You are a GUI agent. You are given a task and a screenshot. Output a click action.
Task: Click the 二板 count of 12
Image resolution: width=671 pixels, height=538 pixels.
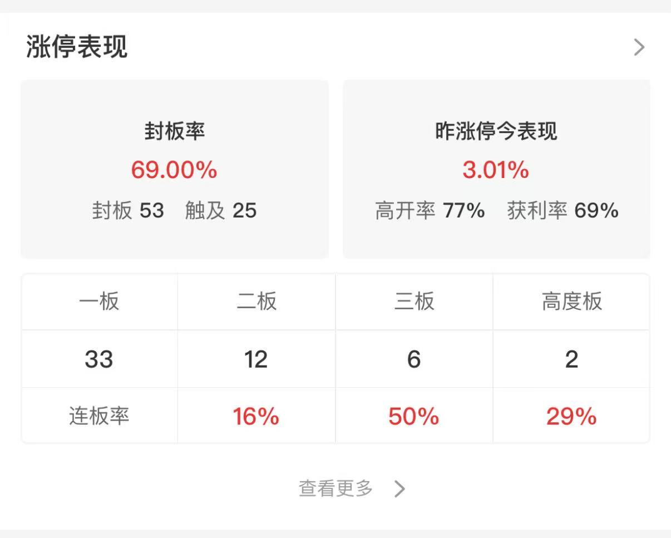256,359
